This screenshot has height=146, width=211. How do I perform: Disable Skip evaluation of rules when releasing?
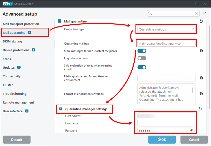142,67
